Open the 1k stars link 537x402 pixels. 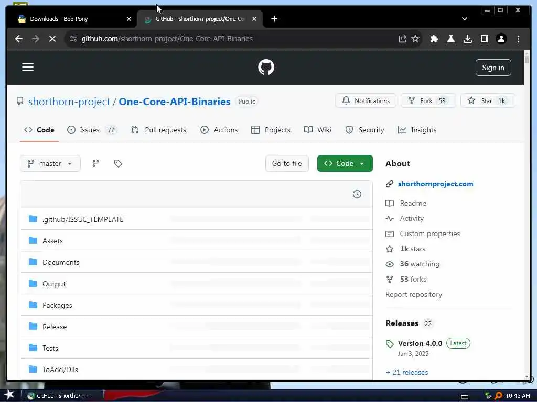412,249
